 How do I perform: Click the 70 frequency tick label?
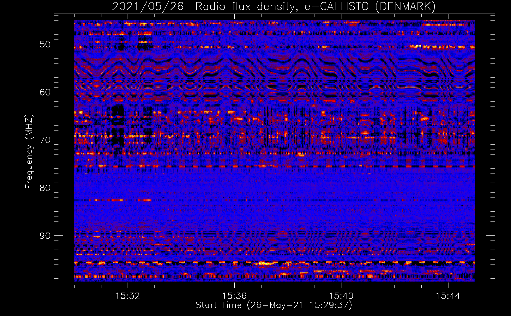[45, 140]
